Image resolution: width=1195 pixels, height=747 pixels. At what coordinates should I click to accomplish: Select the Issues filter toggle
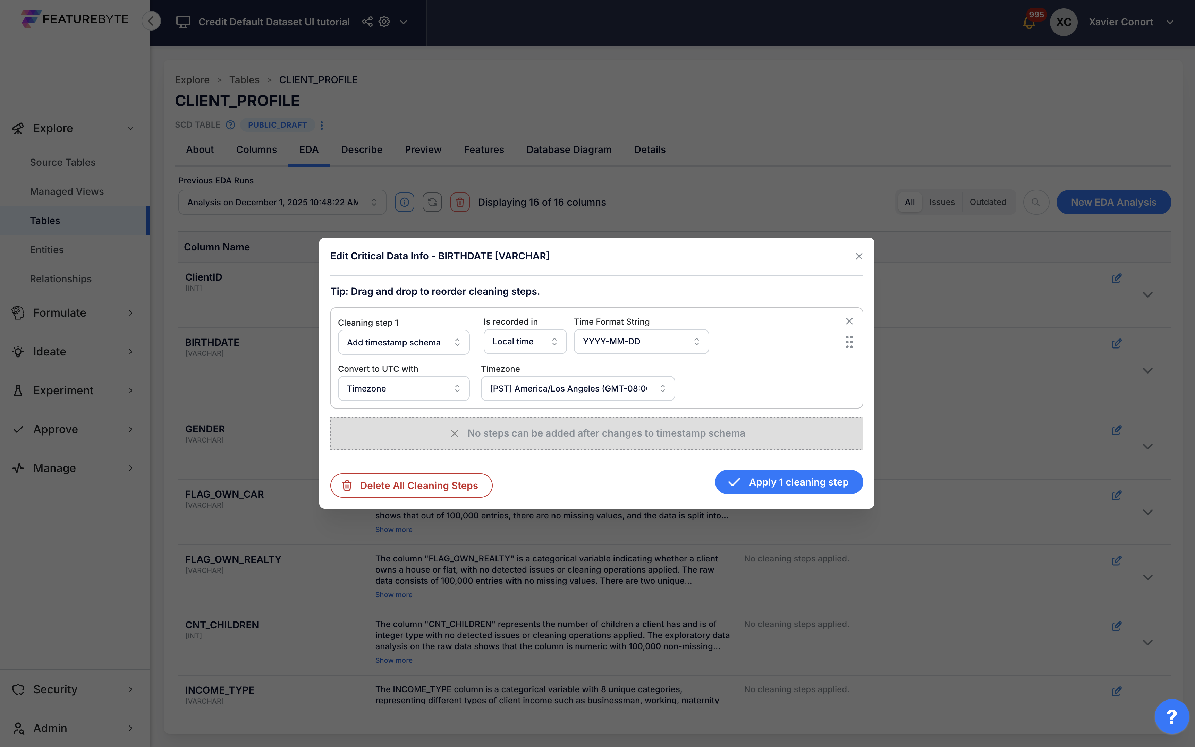click(x=941, y=202)
